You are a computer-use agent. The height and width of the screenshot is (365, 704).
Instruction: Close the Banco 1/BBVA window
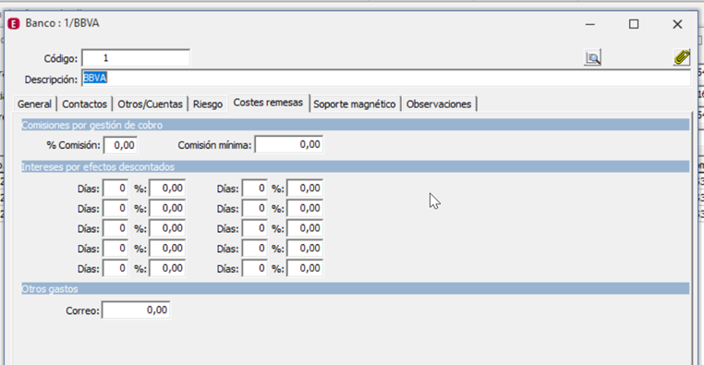[x=677, y=24]
